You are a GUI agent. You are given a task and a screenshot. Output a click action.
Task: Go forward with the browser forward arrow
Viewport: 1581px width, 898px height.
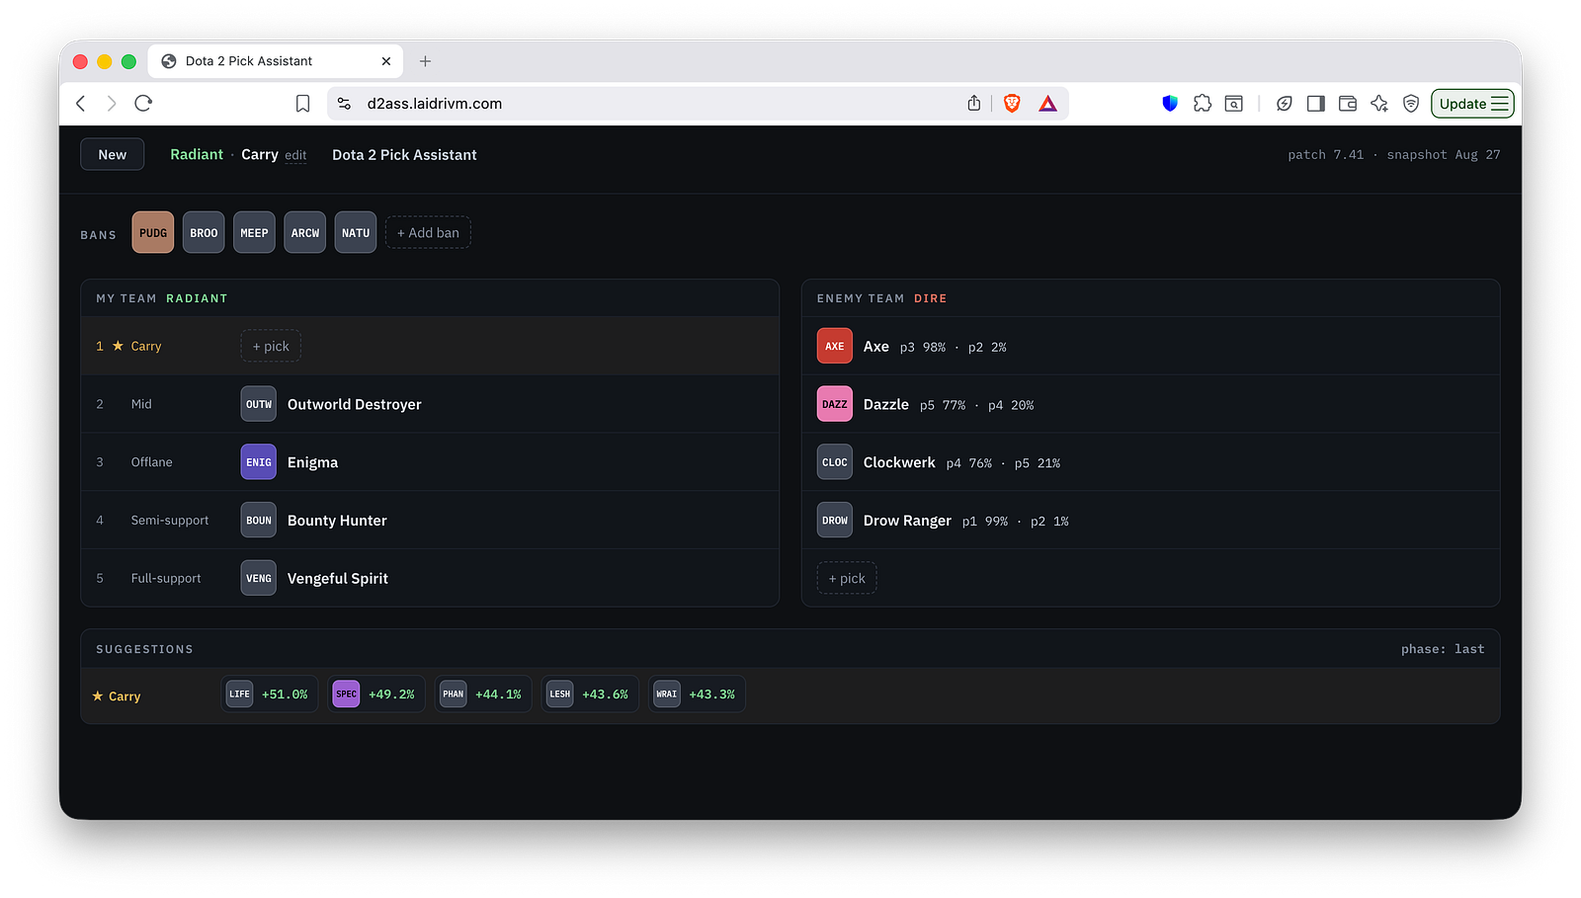click(x=112, y=104)
